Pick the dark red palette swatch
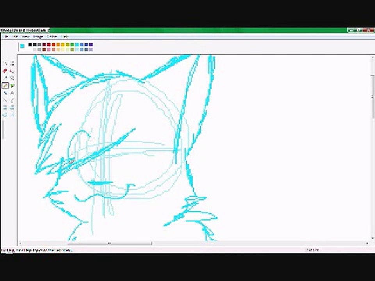375x281 pixels. [44, 44]
